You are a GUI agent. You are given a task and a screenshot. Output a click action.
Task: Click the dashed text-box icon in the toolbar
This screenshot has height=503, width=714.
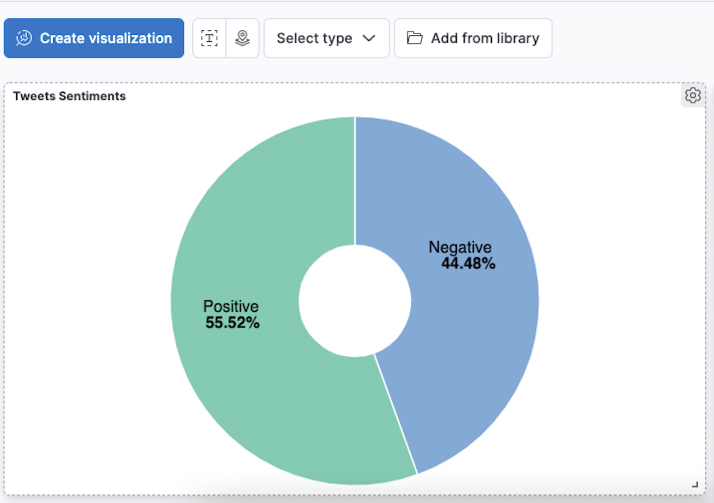coord(209,38)
